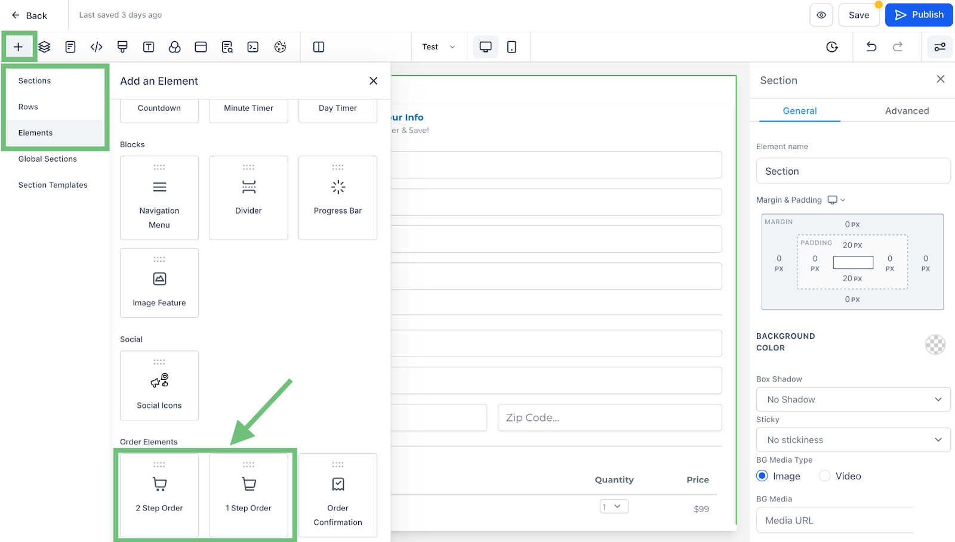
Task: Preview the page with eye icon
Action: click(x=821, y=15)
